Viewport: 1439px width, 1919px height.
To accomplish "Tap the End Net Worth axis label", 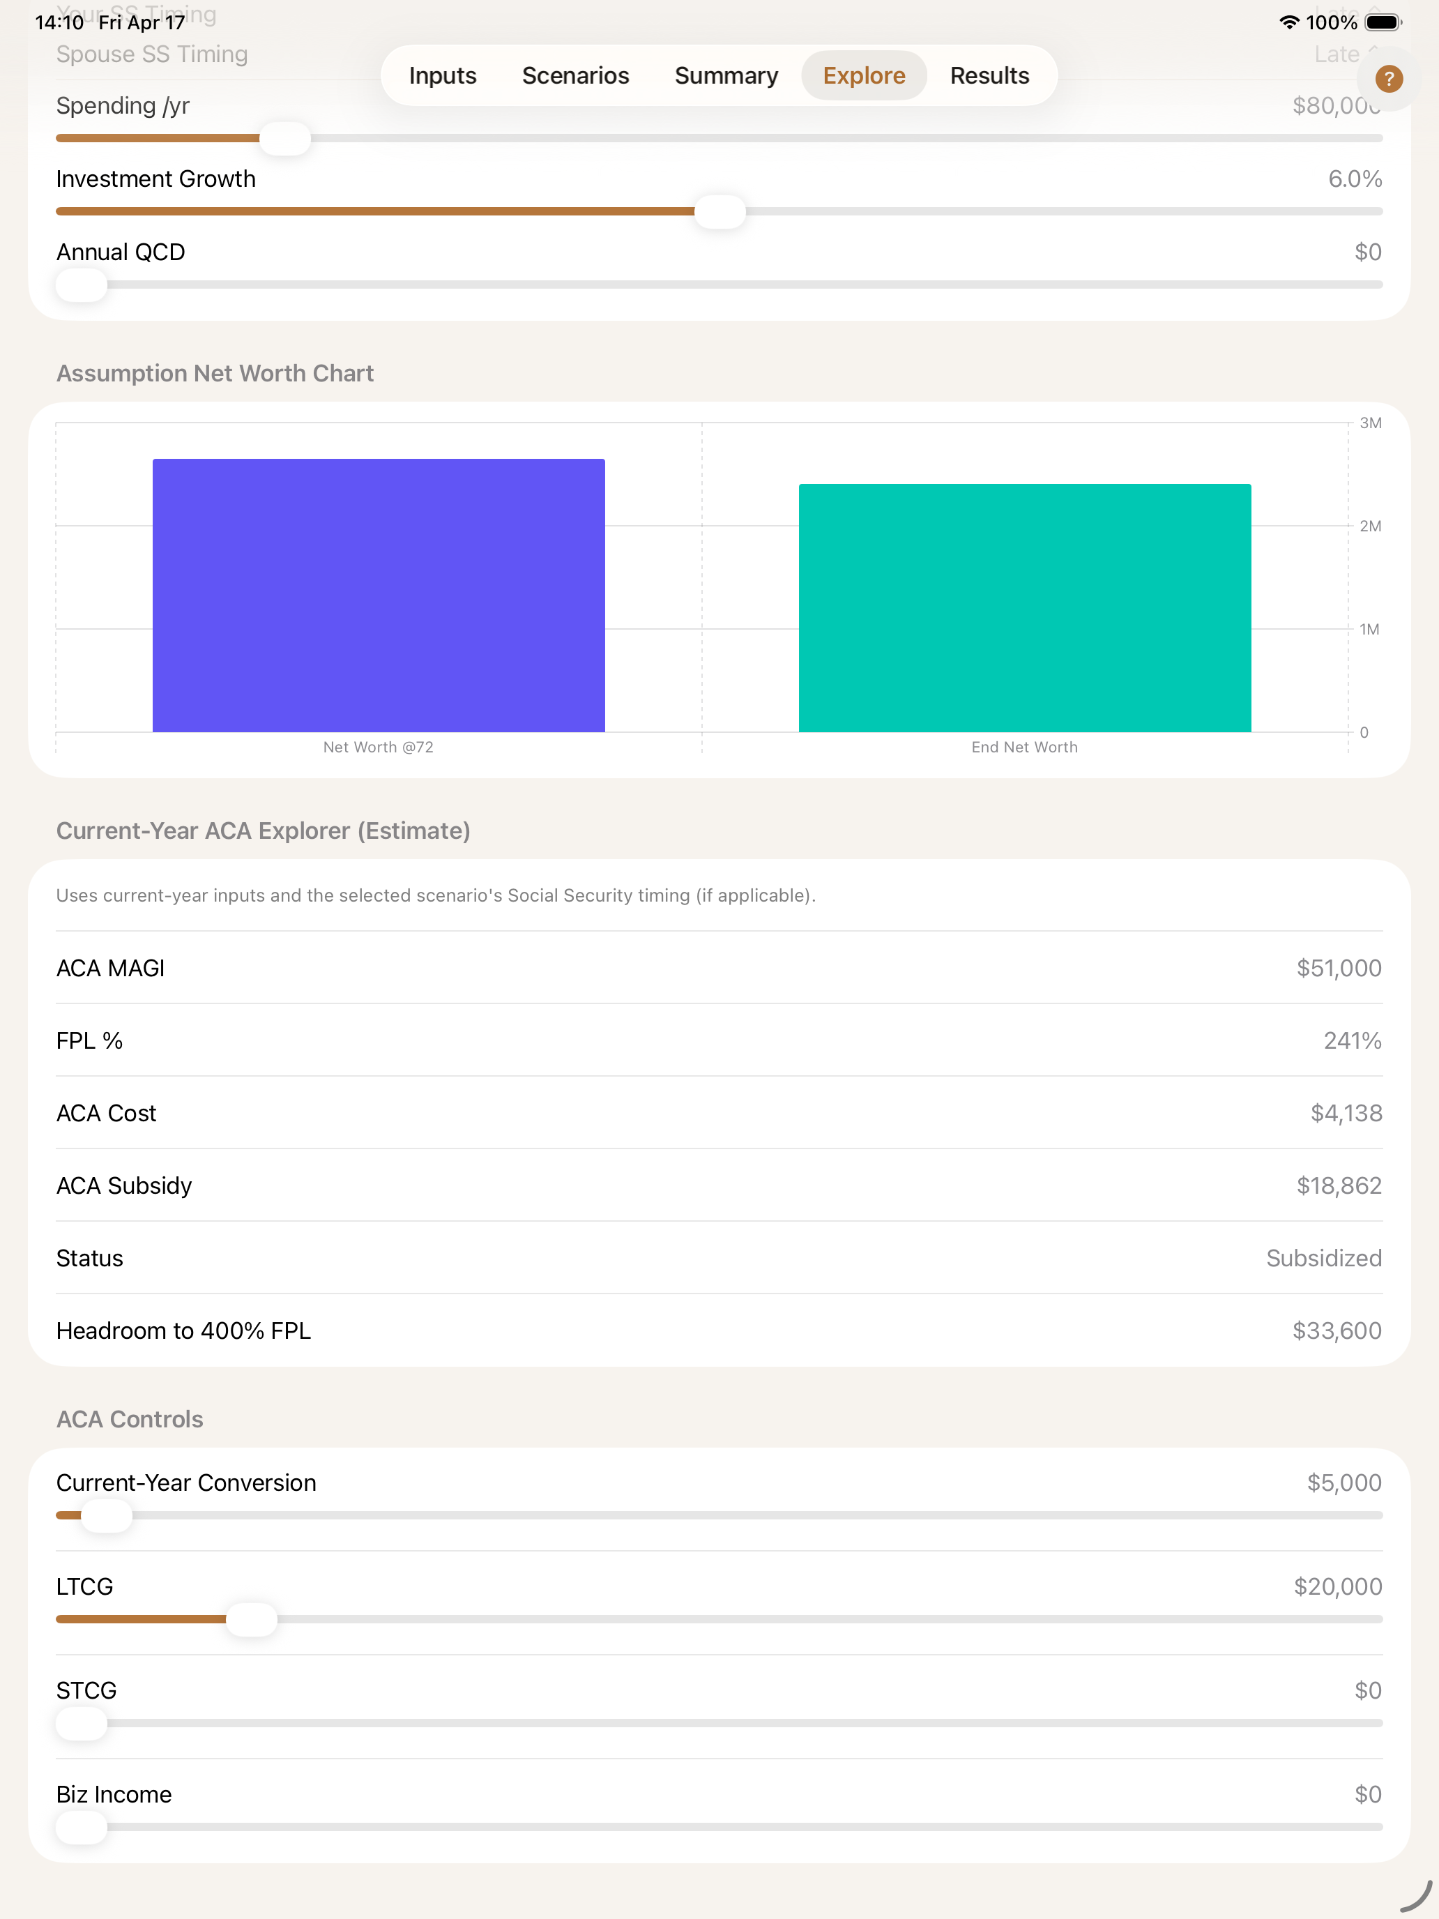I will point(1024,748).
